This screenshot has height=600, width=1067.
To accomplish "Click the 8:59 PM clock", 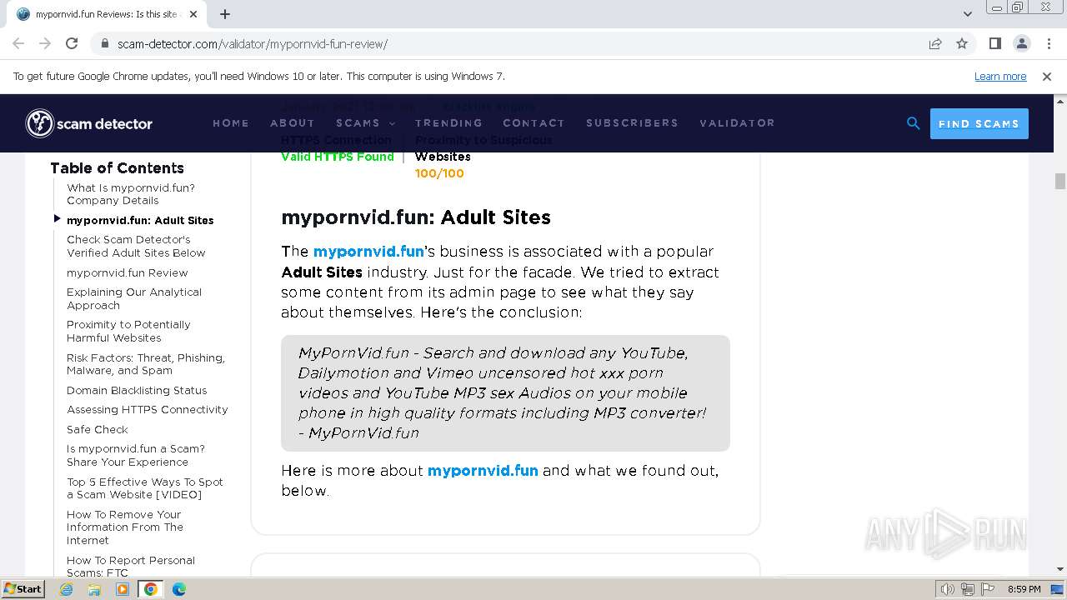I will (1024, 589).
